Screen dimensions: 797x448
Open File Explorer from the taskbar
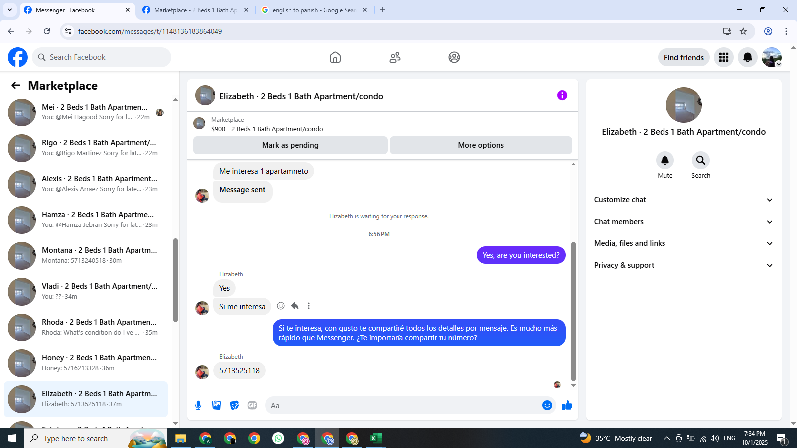[180, 438]
